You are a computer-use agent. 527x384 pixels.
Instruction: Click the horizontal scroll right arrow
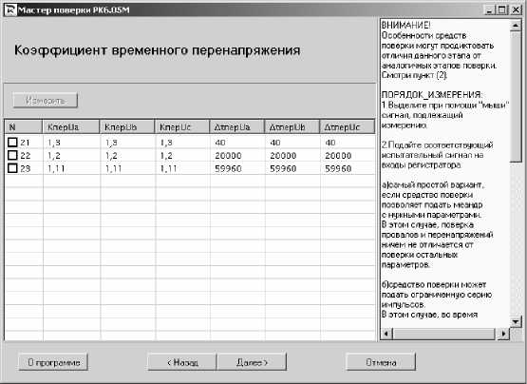504,334
